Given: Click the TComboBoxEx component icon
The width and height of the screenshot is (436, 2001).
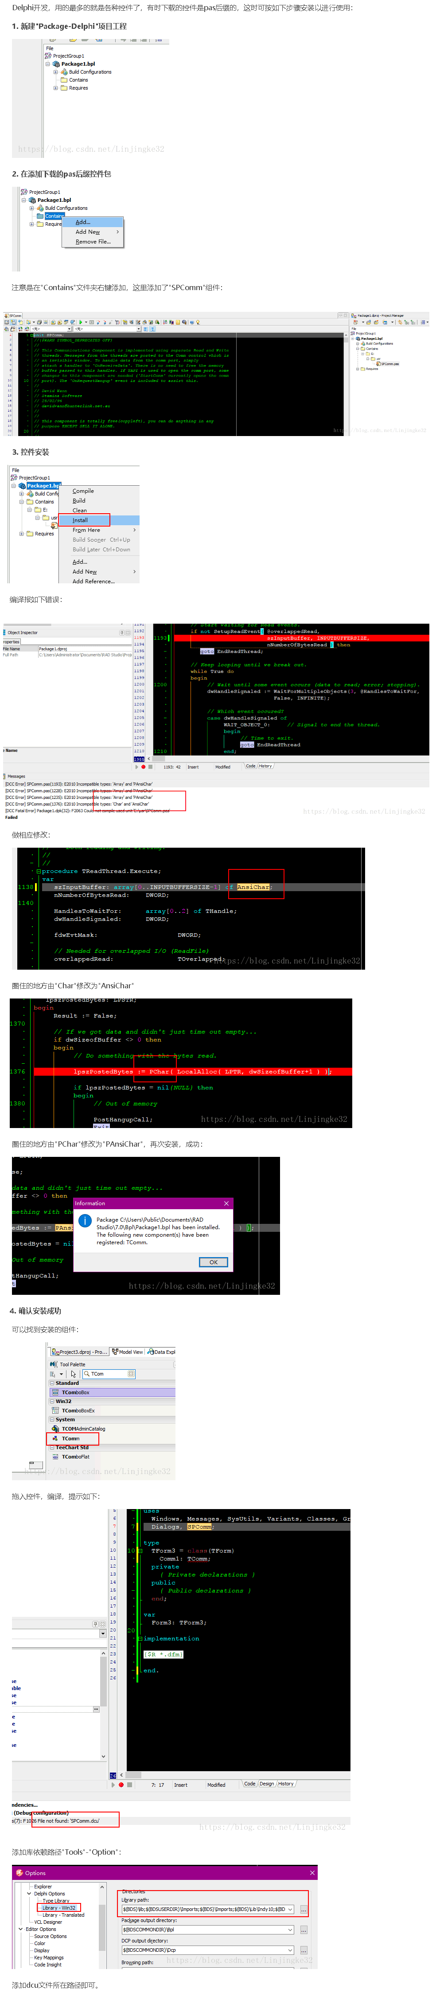Looking at the screenshot, I should pos(55,1410).
